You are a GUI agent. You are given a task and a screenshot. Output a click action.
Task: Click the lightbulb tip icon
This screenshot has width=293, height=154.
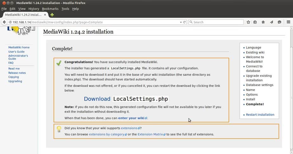click(x=59, y=129)
